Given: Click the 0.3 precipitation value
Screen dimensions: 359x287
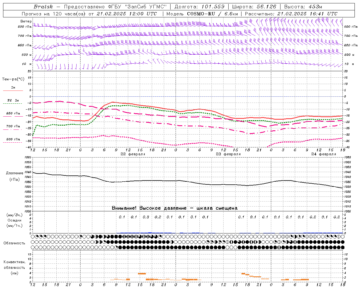Looking at the screenshot, I should (x=146, y=217).
